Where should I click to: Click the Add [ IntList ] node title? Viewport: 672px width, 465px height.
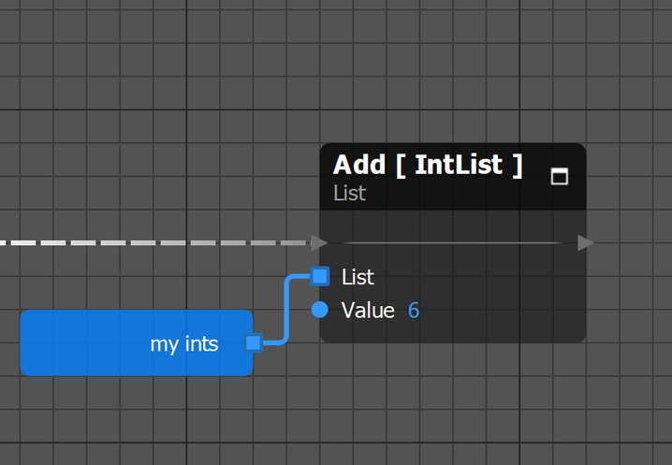(428, 165)
